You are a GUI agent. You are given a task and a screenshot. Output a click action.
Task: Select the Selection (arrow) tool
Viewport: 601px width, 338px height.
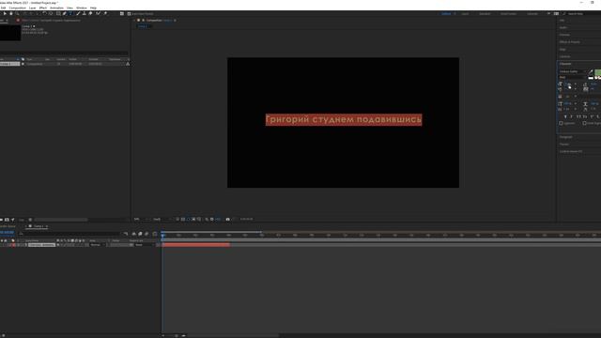click(5, 13)
